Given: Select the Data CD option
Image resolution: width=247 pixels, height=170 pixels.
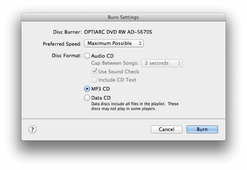Looking at the screenshot, I should pyautogui.click(x=87, y=98).
